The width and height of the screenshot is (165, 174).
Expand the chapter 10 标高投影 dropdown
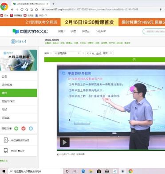[67, 53]
